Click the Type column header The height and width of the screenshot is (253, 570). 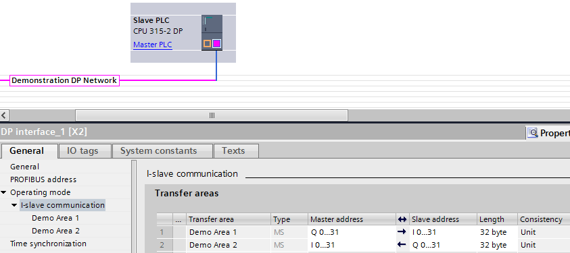pos(289,219)
